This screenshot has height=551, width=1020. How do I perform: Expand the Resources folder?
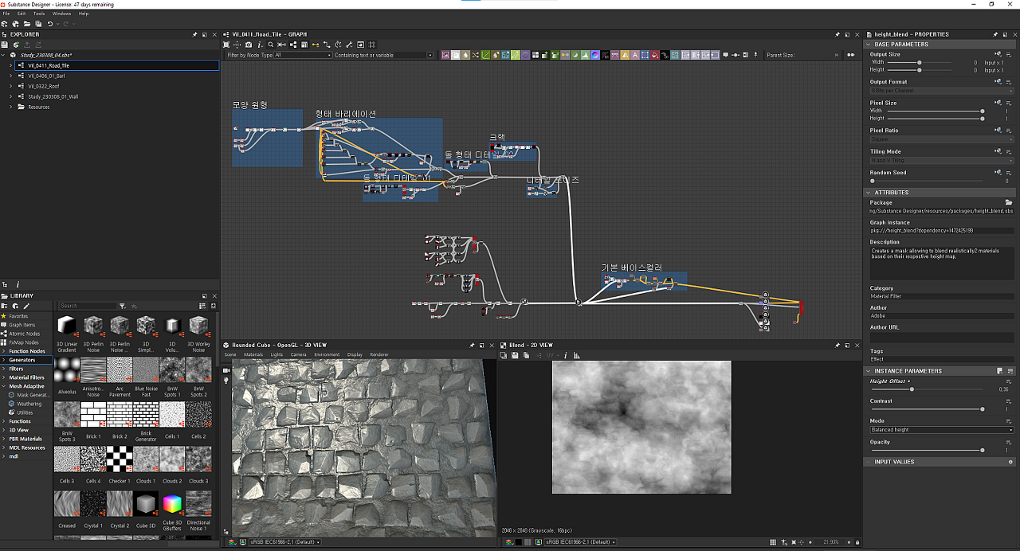tap(10, 107)
